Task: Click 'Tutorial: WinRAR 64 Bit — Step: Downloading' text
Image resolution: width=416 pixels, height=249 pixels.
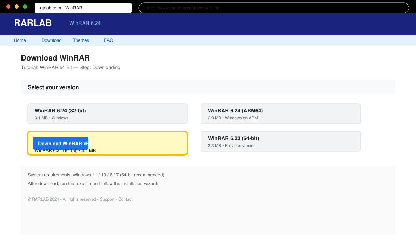Action: (x=70, y=67)
